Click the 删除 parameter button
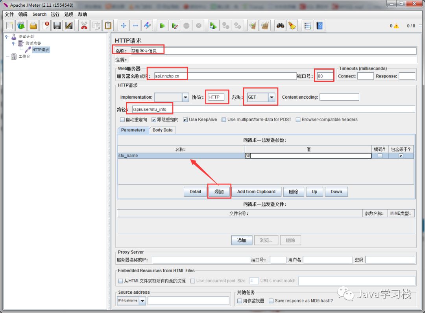The image size is (425, 313). [293, 192]
